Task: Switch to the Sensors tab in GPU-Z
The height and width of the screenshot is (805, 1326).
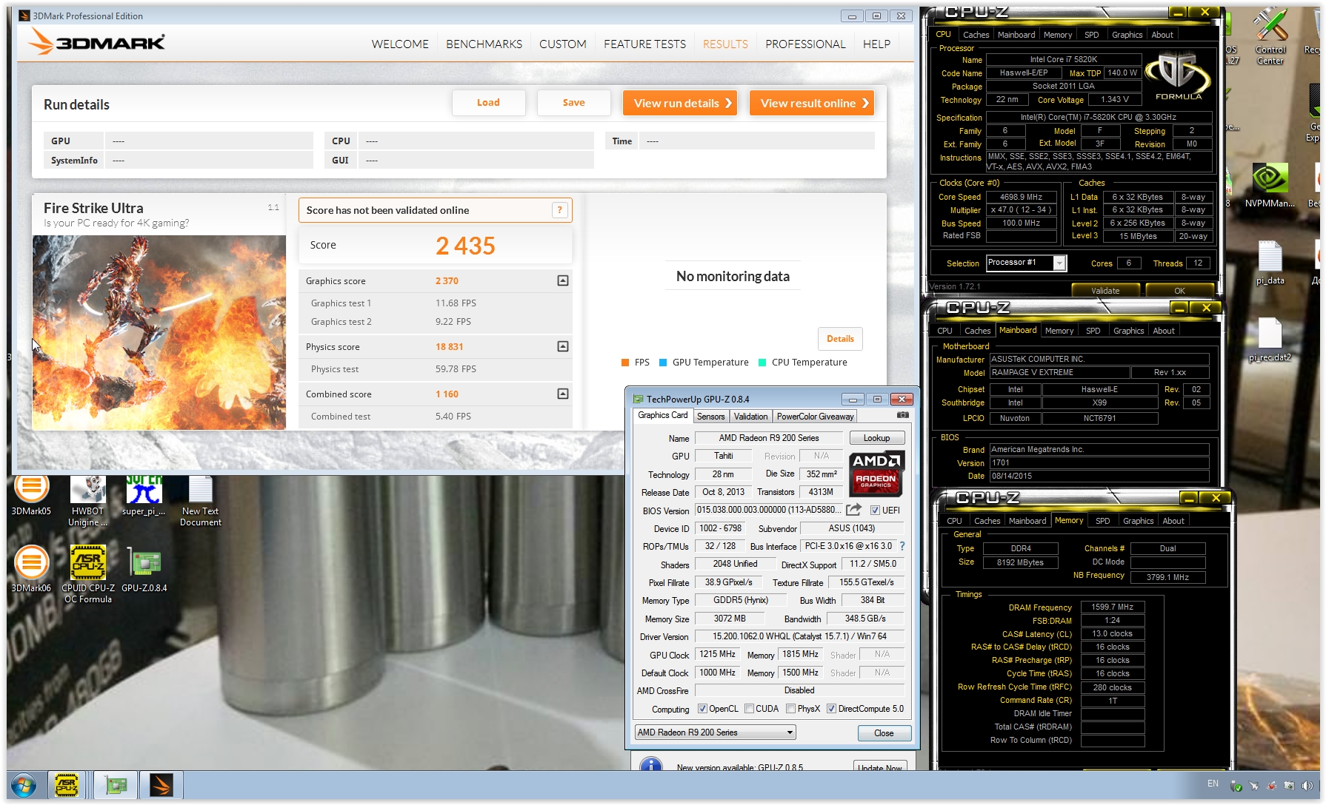Action: 710,417
